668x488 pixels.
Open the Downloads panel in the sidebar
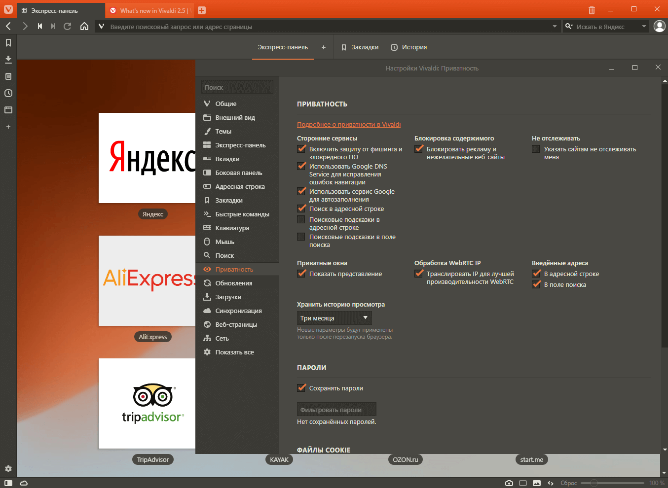point(8,60)
